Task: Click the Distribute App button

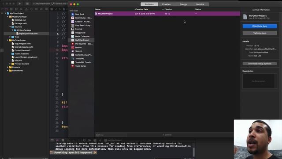Action: [260, 26]
